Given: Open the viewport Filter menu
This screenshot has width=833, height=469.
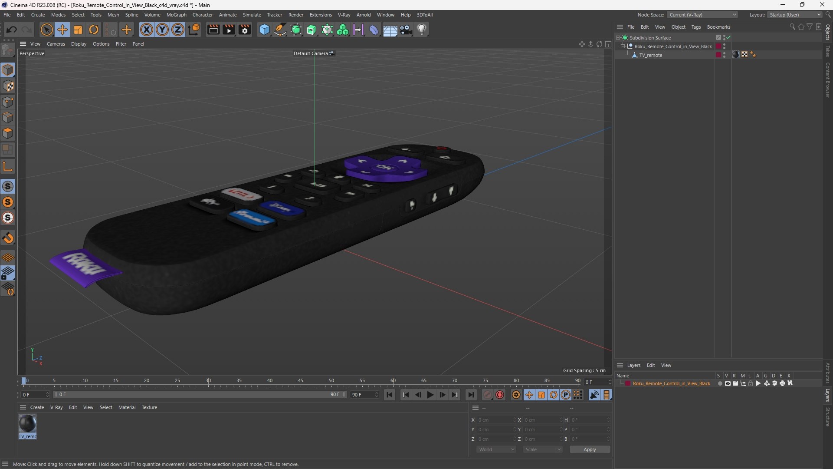Looking at the screenshot, I should [x=121, y=44].
